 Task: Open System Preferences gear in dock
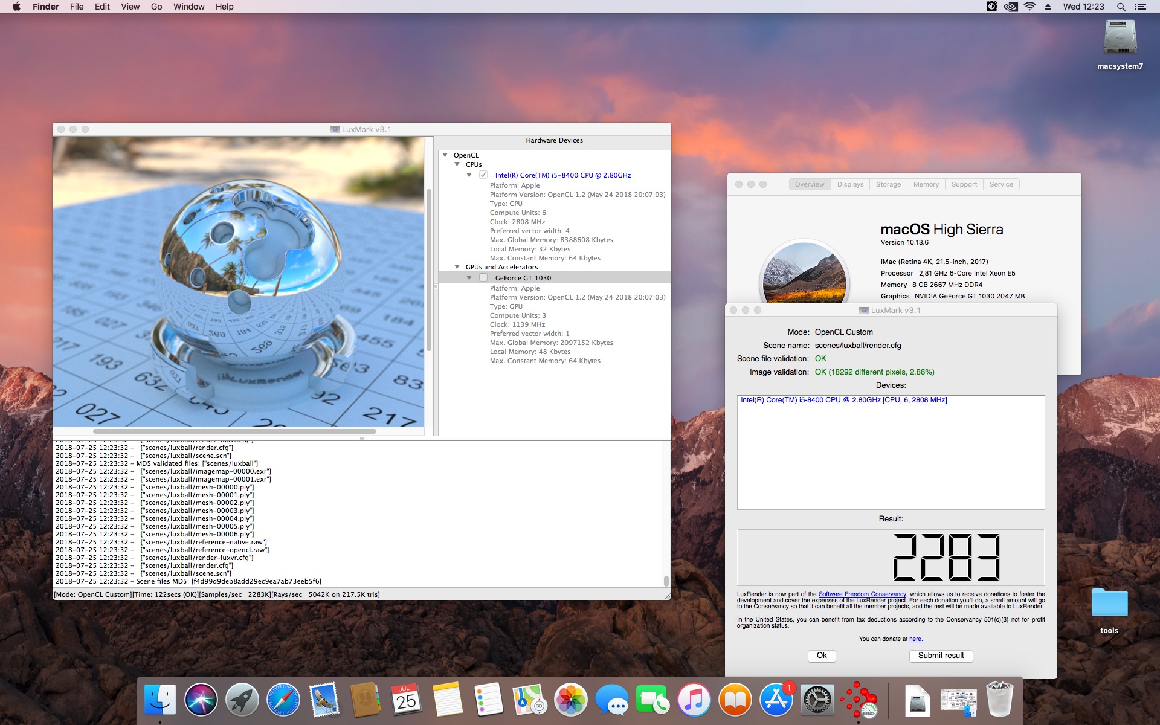click(x=817, y=700)
